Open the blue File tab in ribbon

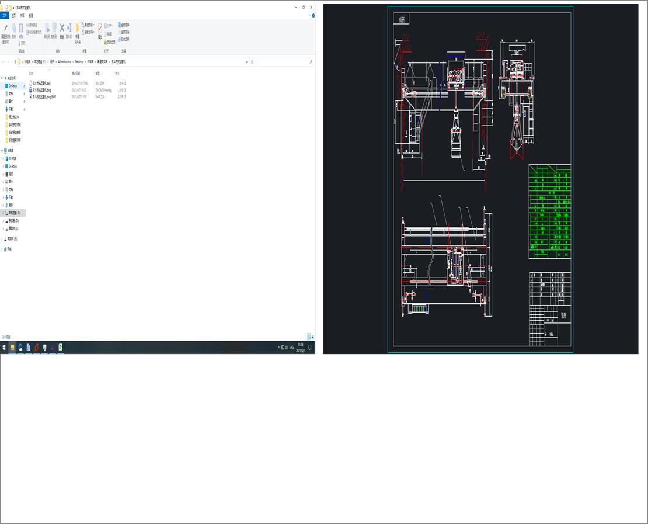[x=5, y=15]
